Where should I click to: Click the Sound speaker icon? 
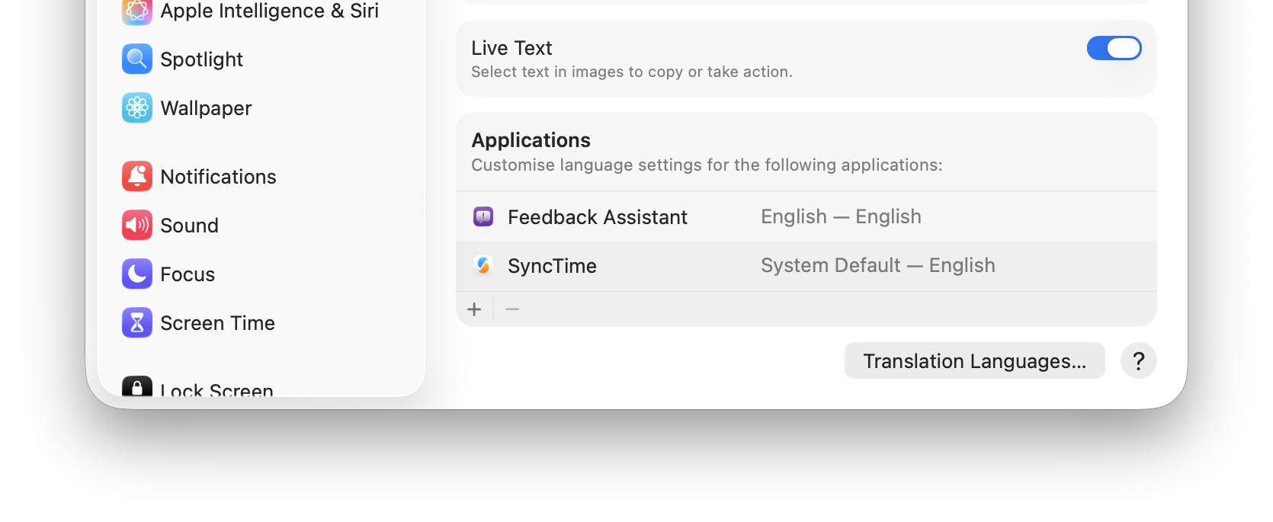[137, 226]
